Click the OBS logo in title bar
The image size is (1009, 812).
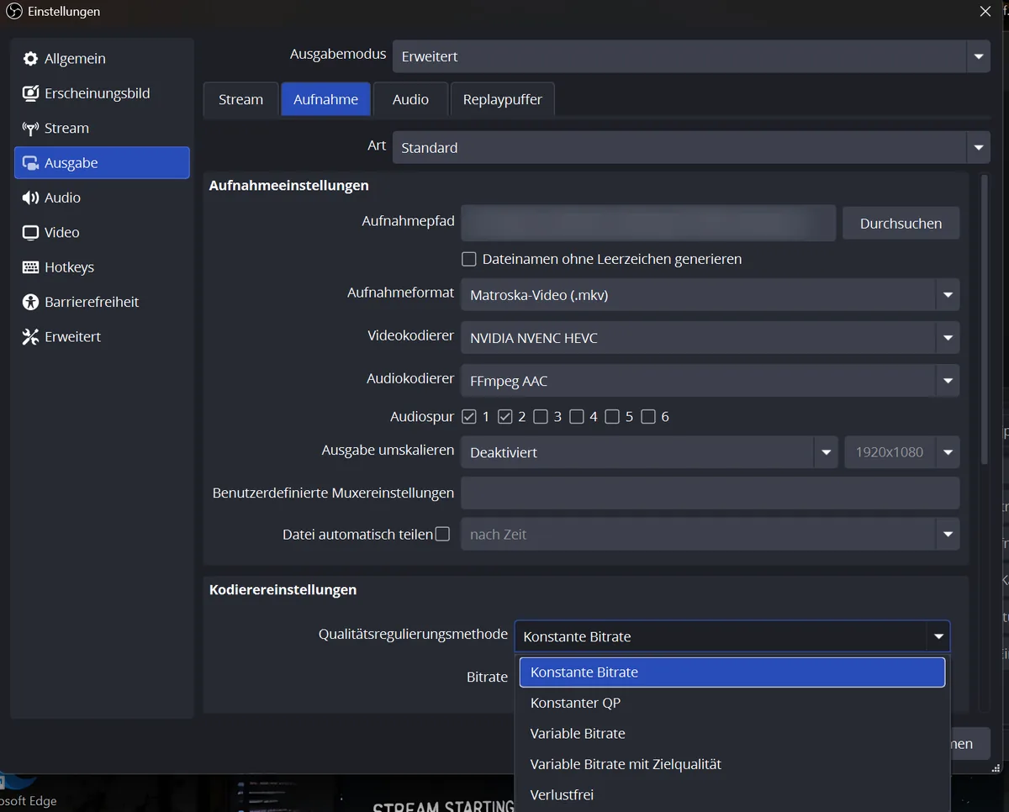click(13, 12)
